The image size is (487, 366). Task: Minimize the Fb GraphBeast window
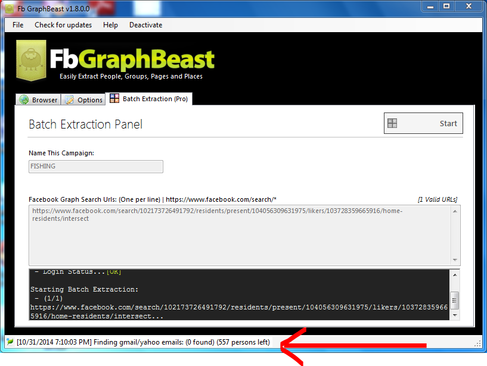click(430, 6)
